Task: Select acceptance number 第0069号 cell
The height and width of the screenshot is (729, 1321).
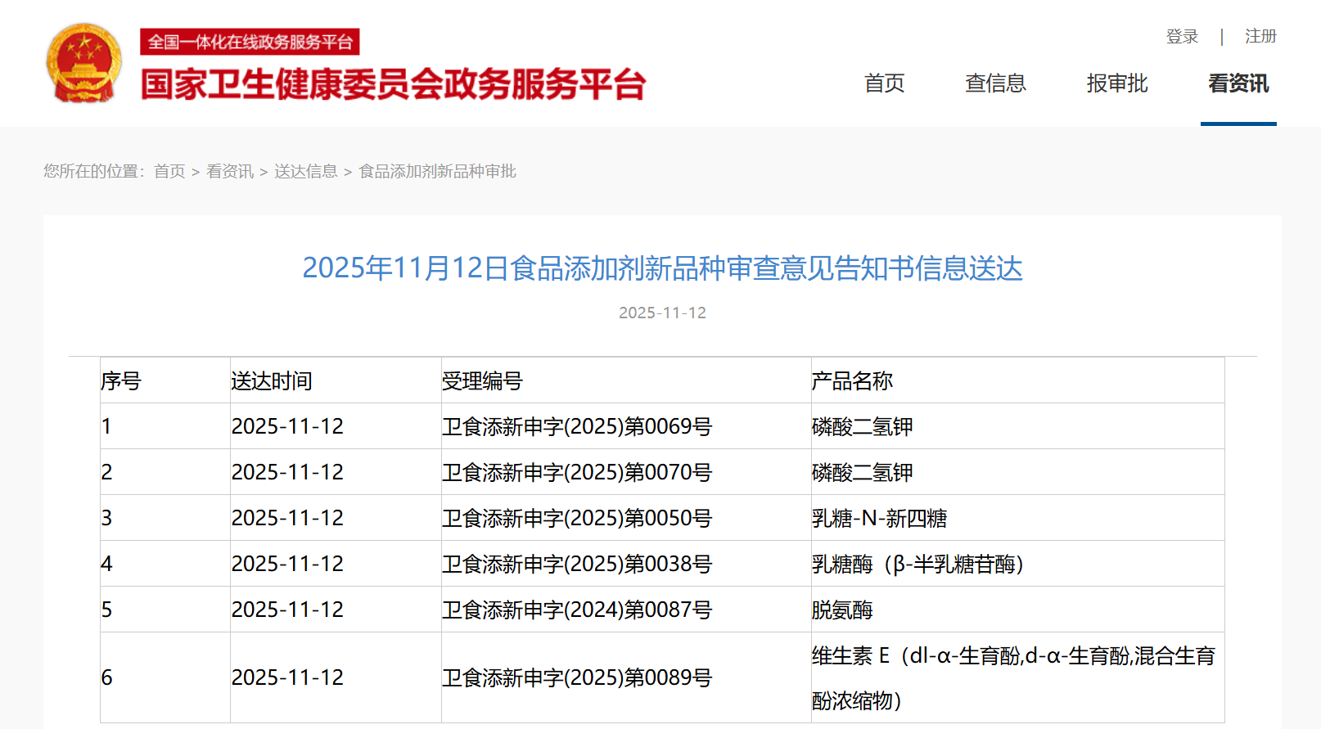Action: coord(577,427)
